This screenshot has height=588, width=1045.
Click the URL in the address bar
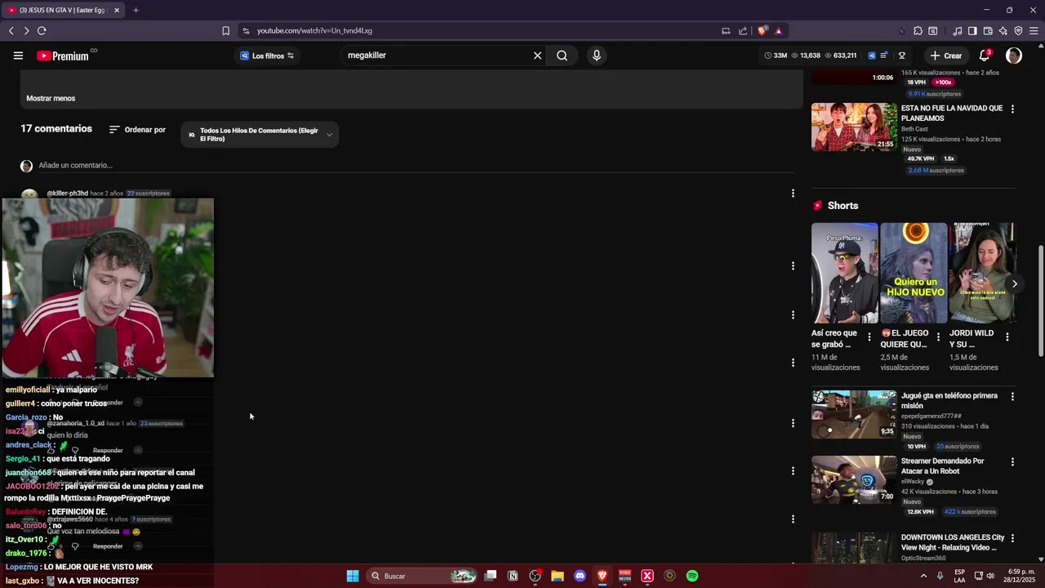(x=314, y=30)
